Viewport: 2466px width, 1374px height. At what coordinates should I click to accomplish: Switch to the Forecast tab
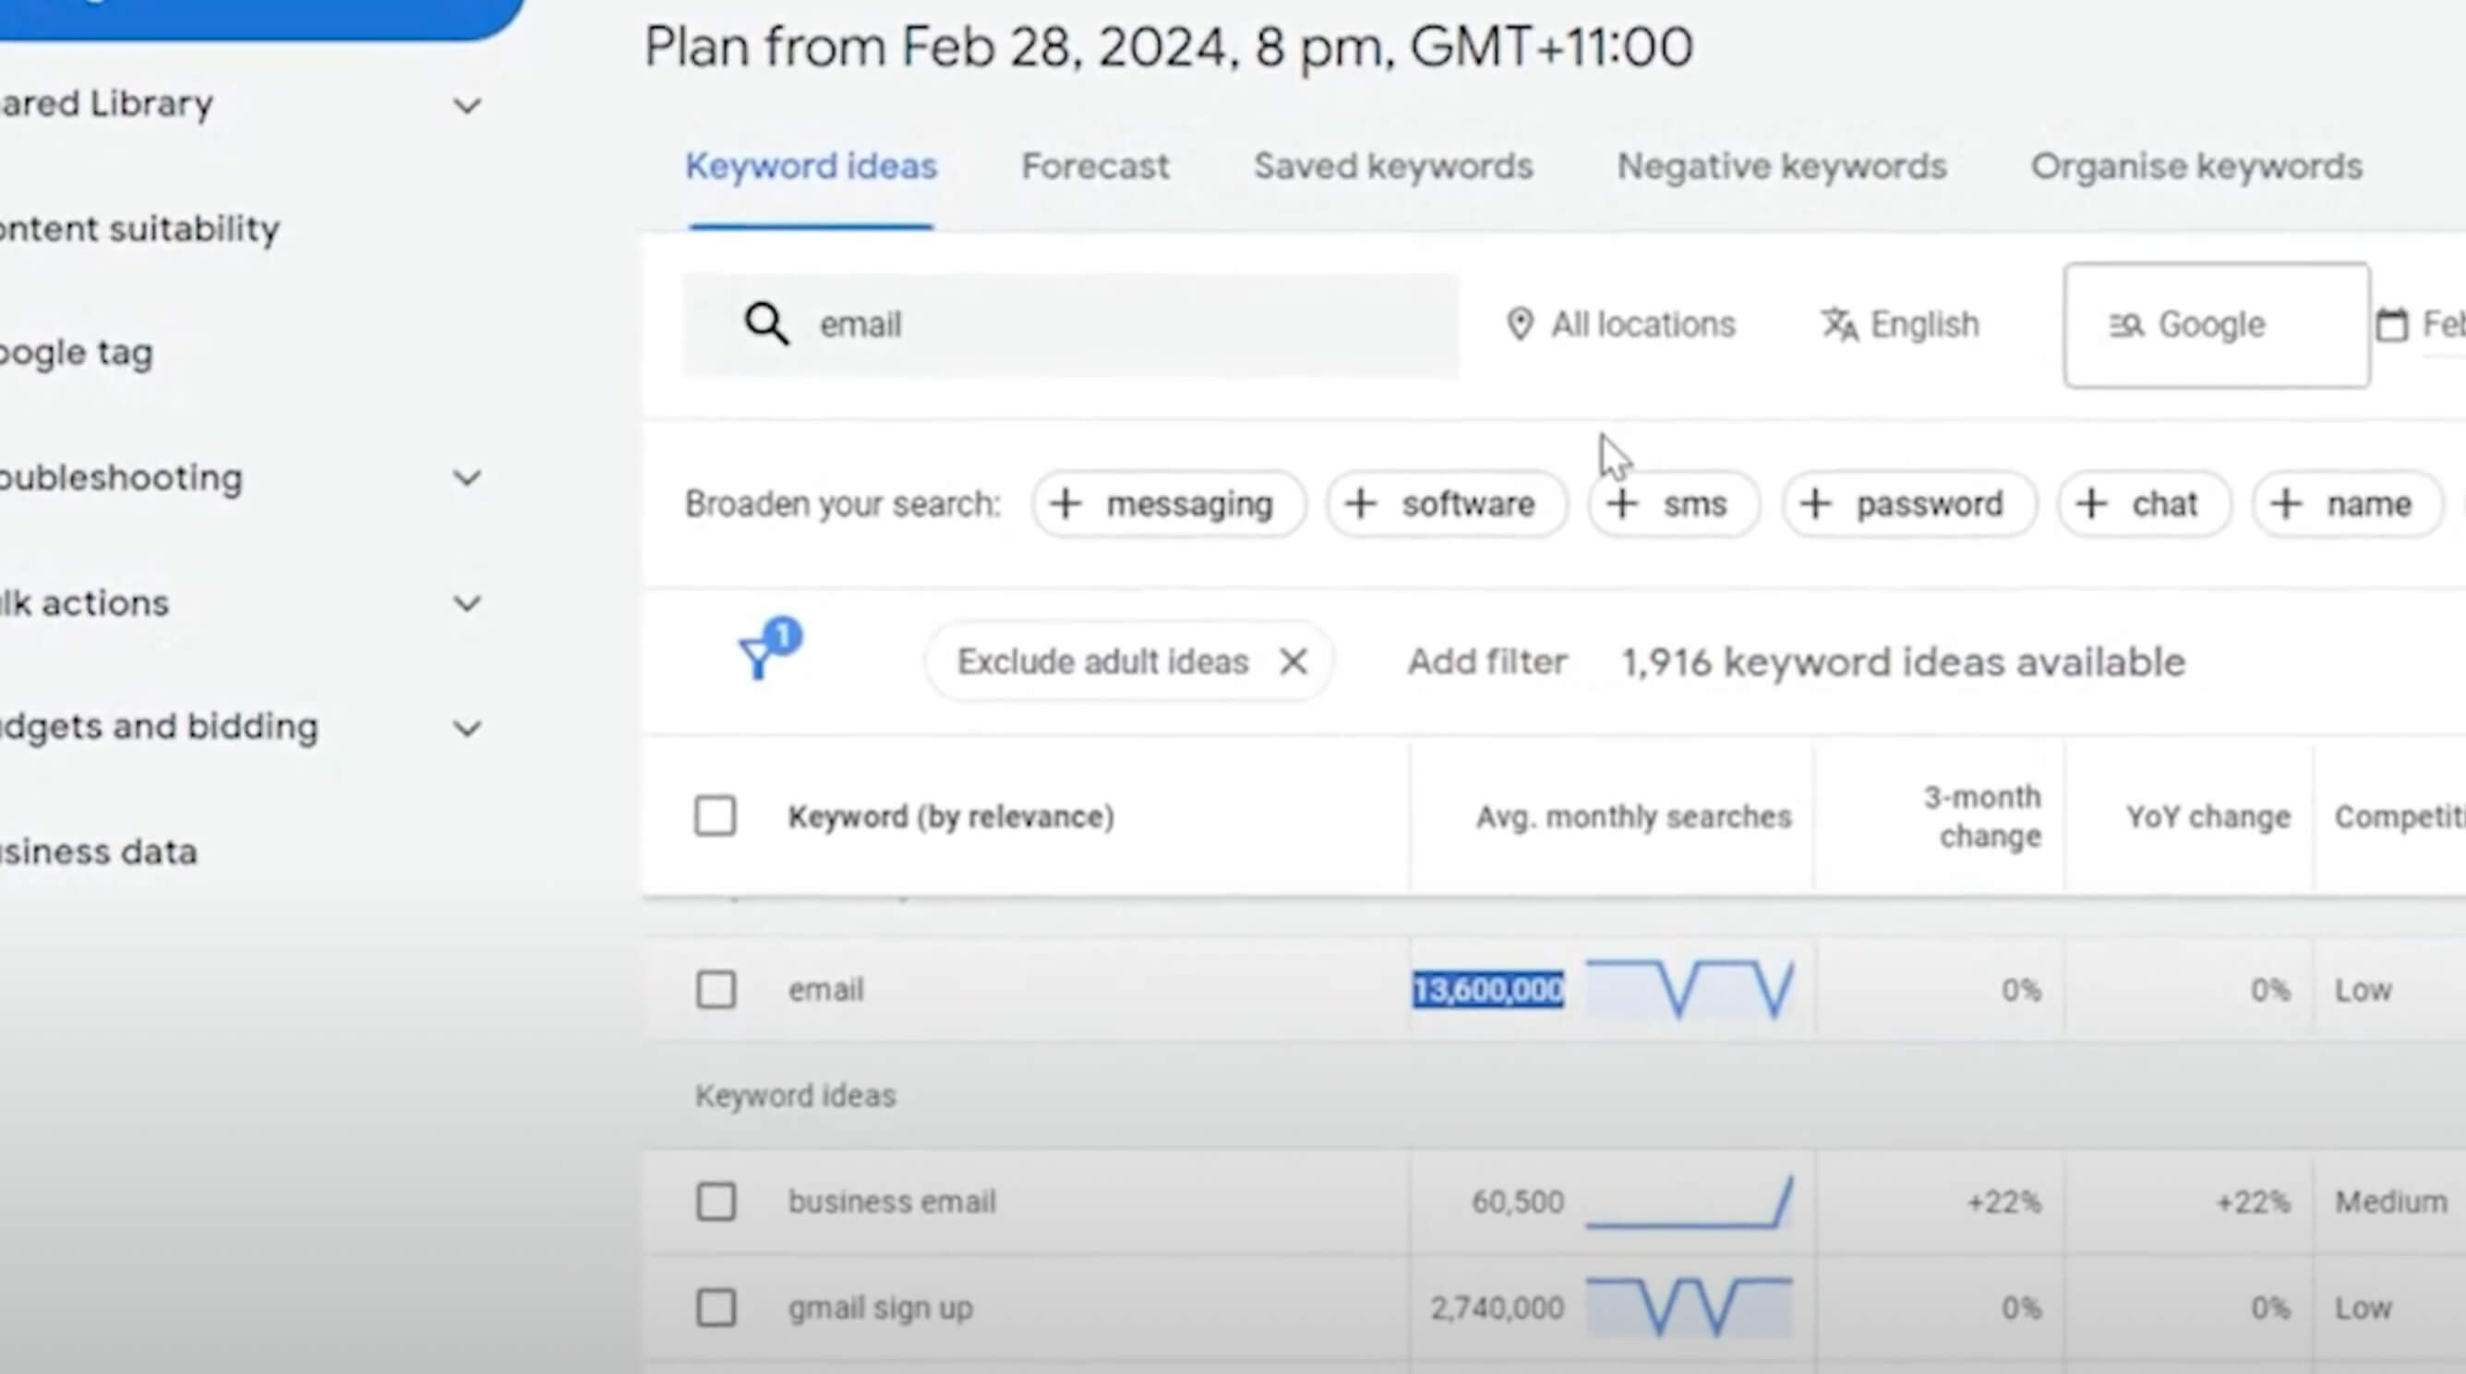pos(1095,166)
